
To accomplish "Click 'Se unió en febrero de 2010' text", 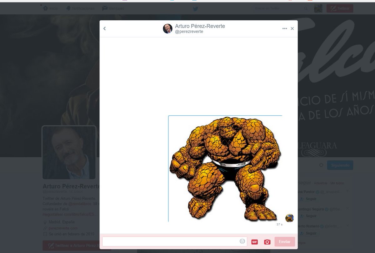I will click(x=72, y=234).
